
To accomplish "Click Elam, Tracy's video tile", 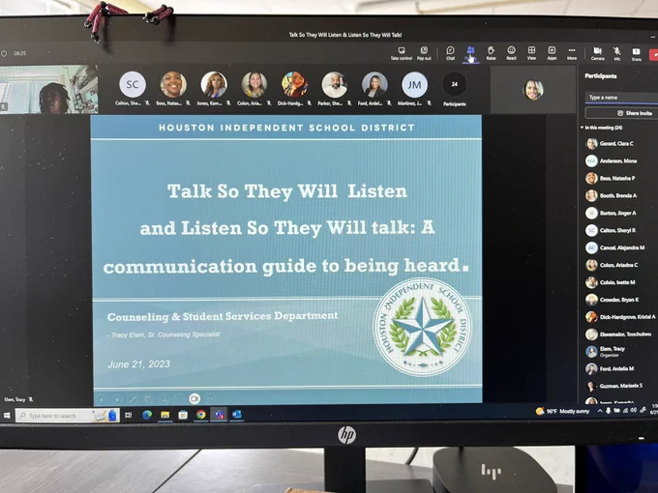I will [x=48, y=89].
